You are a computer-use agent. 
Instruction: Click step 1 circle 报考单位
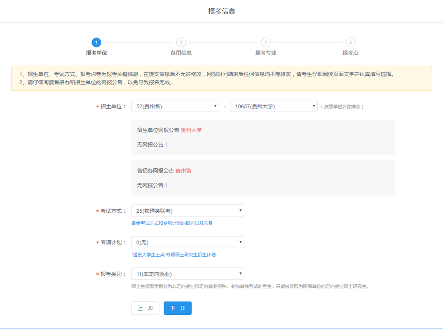[96, 42]
